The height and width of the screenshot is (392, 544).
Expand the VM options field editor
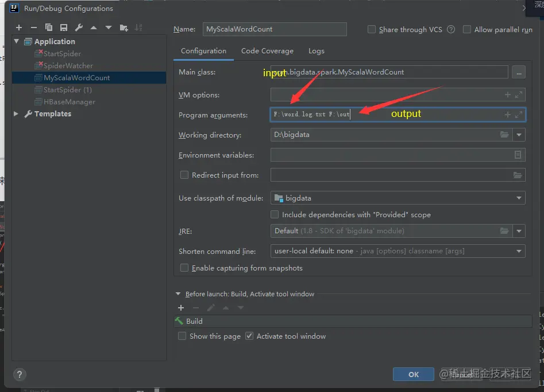click(519, 95)
